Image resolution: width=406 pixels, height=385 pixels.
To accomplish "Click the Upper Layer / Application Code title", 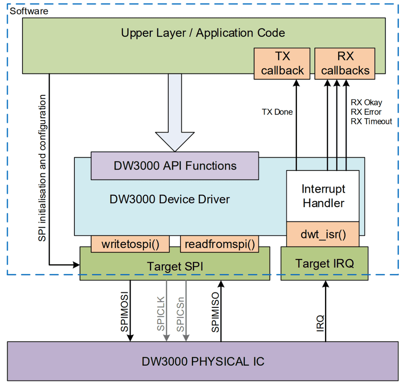I will 203,33.
